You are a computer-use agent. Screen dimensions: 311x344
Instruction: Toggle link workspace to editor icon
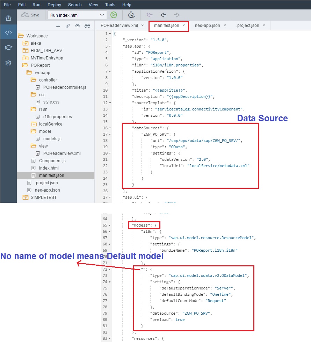click(68, 26)
